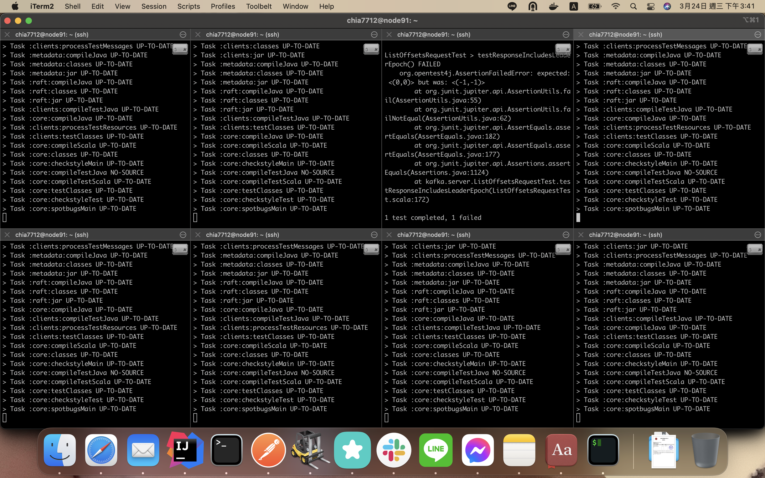The width and height of the screenshot is (765, 478).
Task: Launch Postman from the dock
Action: point(268,450)
